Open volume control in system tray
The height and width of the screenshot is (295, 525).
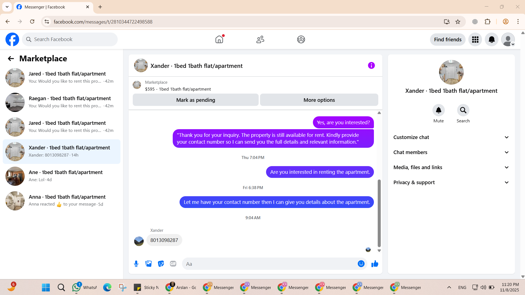[483, 287]
